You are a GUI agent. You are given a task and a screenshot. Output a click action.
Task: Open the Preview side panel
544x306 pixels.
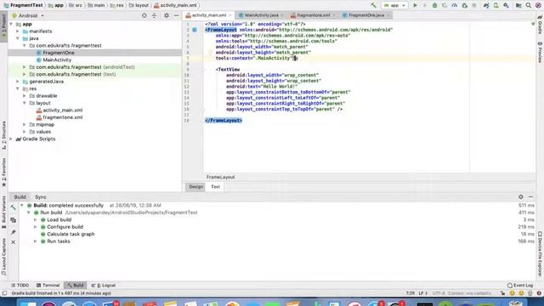click(x=540, y=53)
